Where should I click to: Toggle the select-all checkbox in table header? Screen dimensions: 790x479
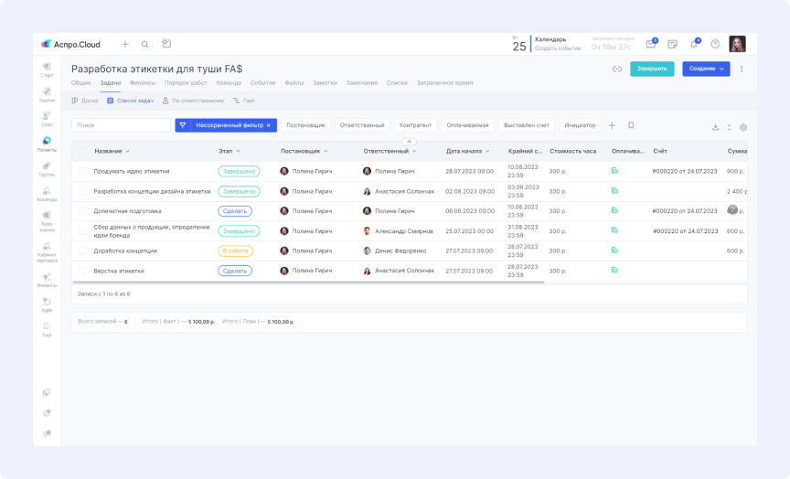click(82, 151)
